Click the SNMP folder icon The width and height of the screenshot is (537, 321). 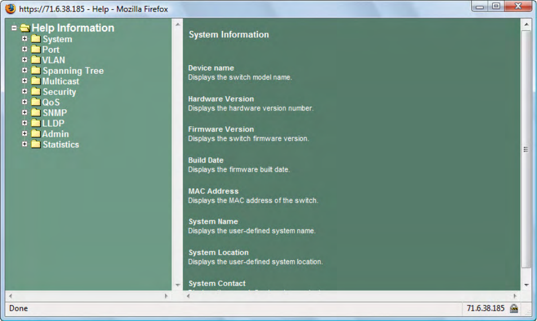pyautogui.click(x=36, y=113)
